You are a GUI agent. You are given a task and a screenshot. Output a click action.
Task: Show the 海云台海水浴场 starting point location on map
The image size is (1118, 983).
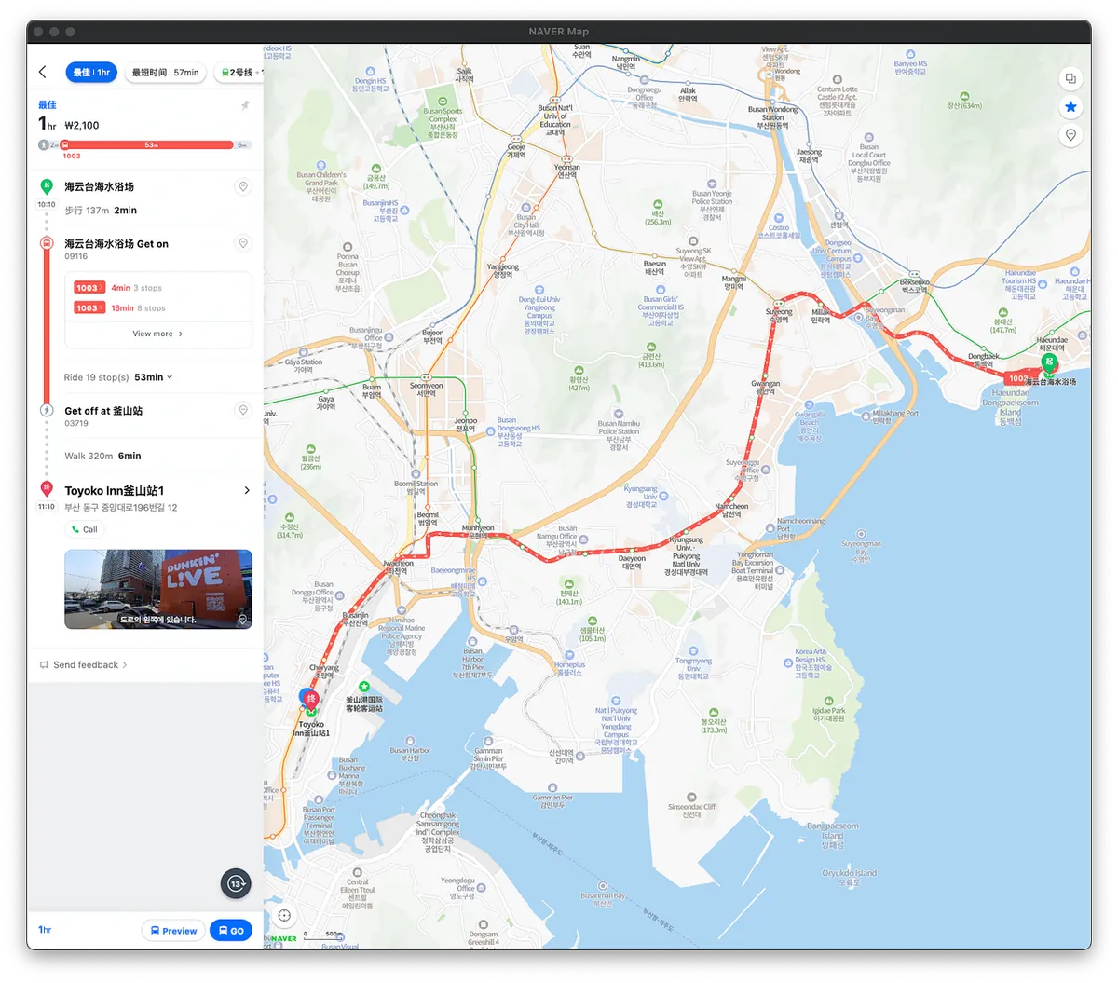243,187
